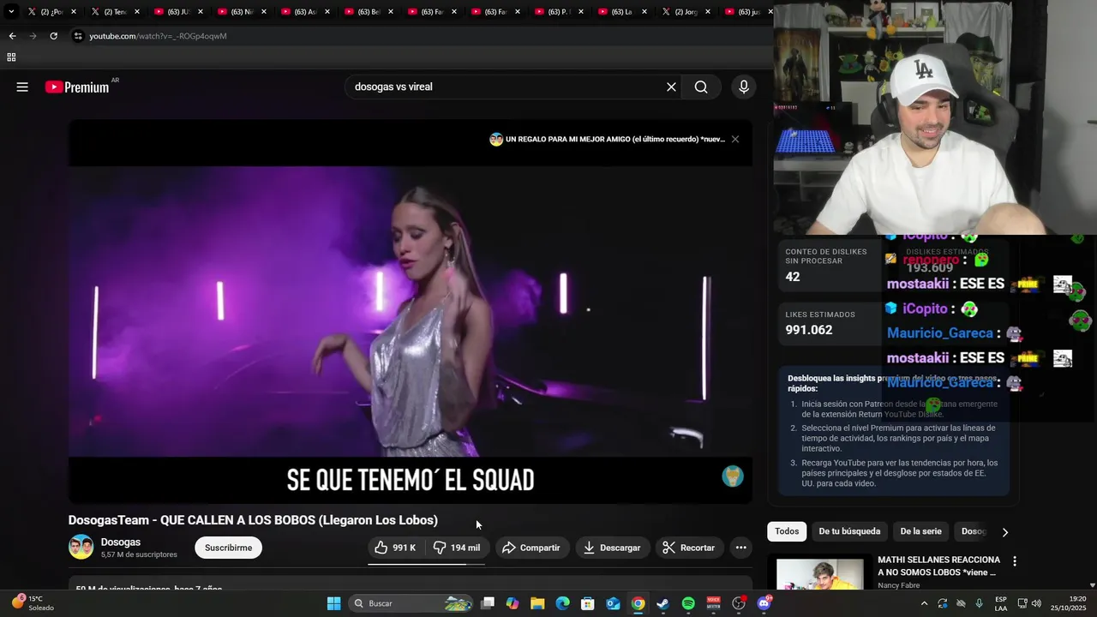The image size is (1097, 617).
Task: Subscribe to Dosogas with Suscribirme
Action: coord(228,548)
